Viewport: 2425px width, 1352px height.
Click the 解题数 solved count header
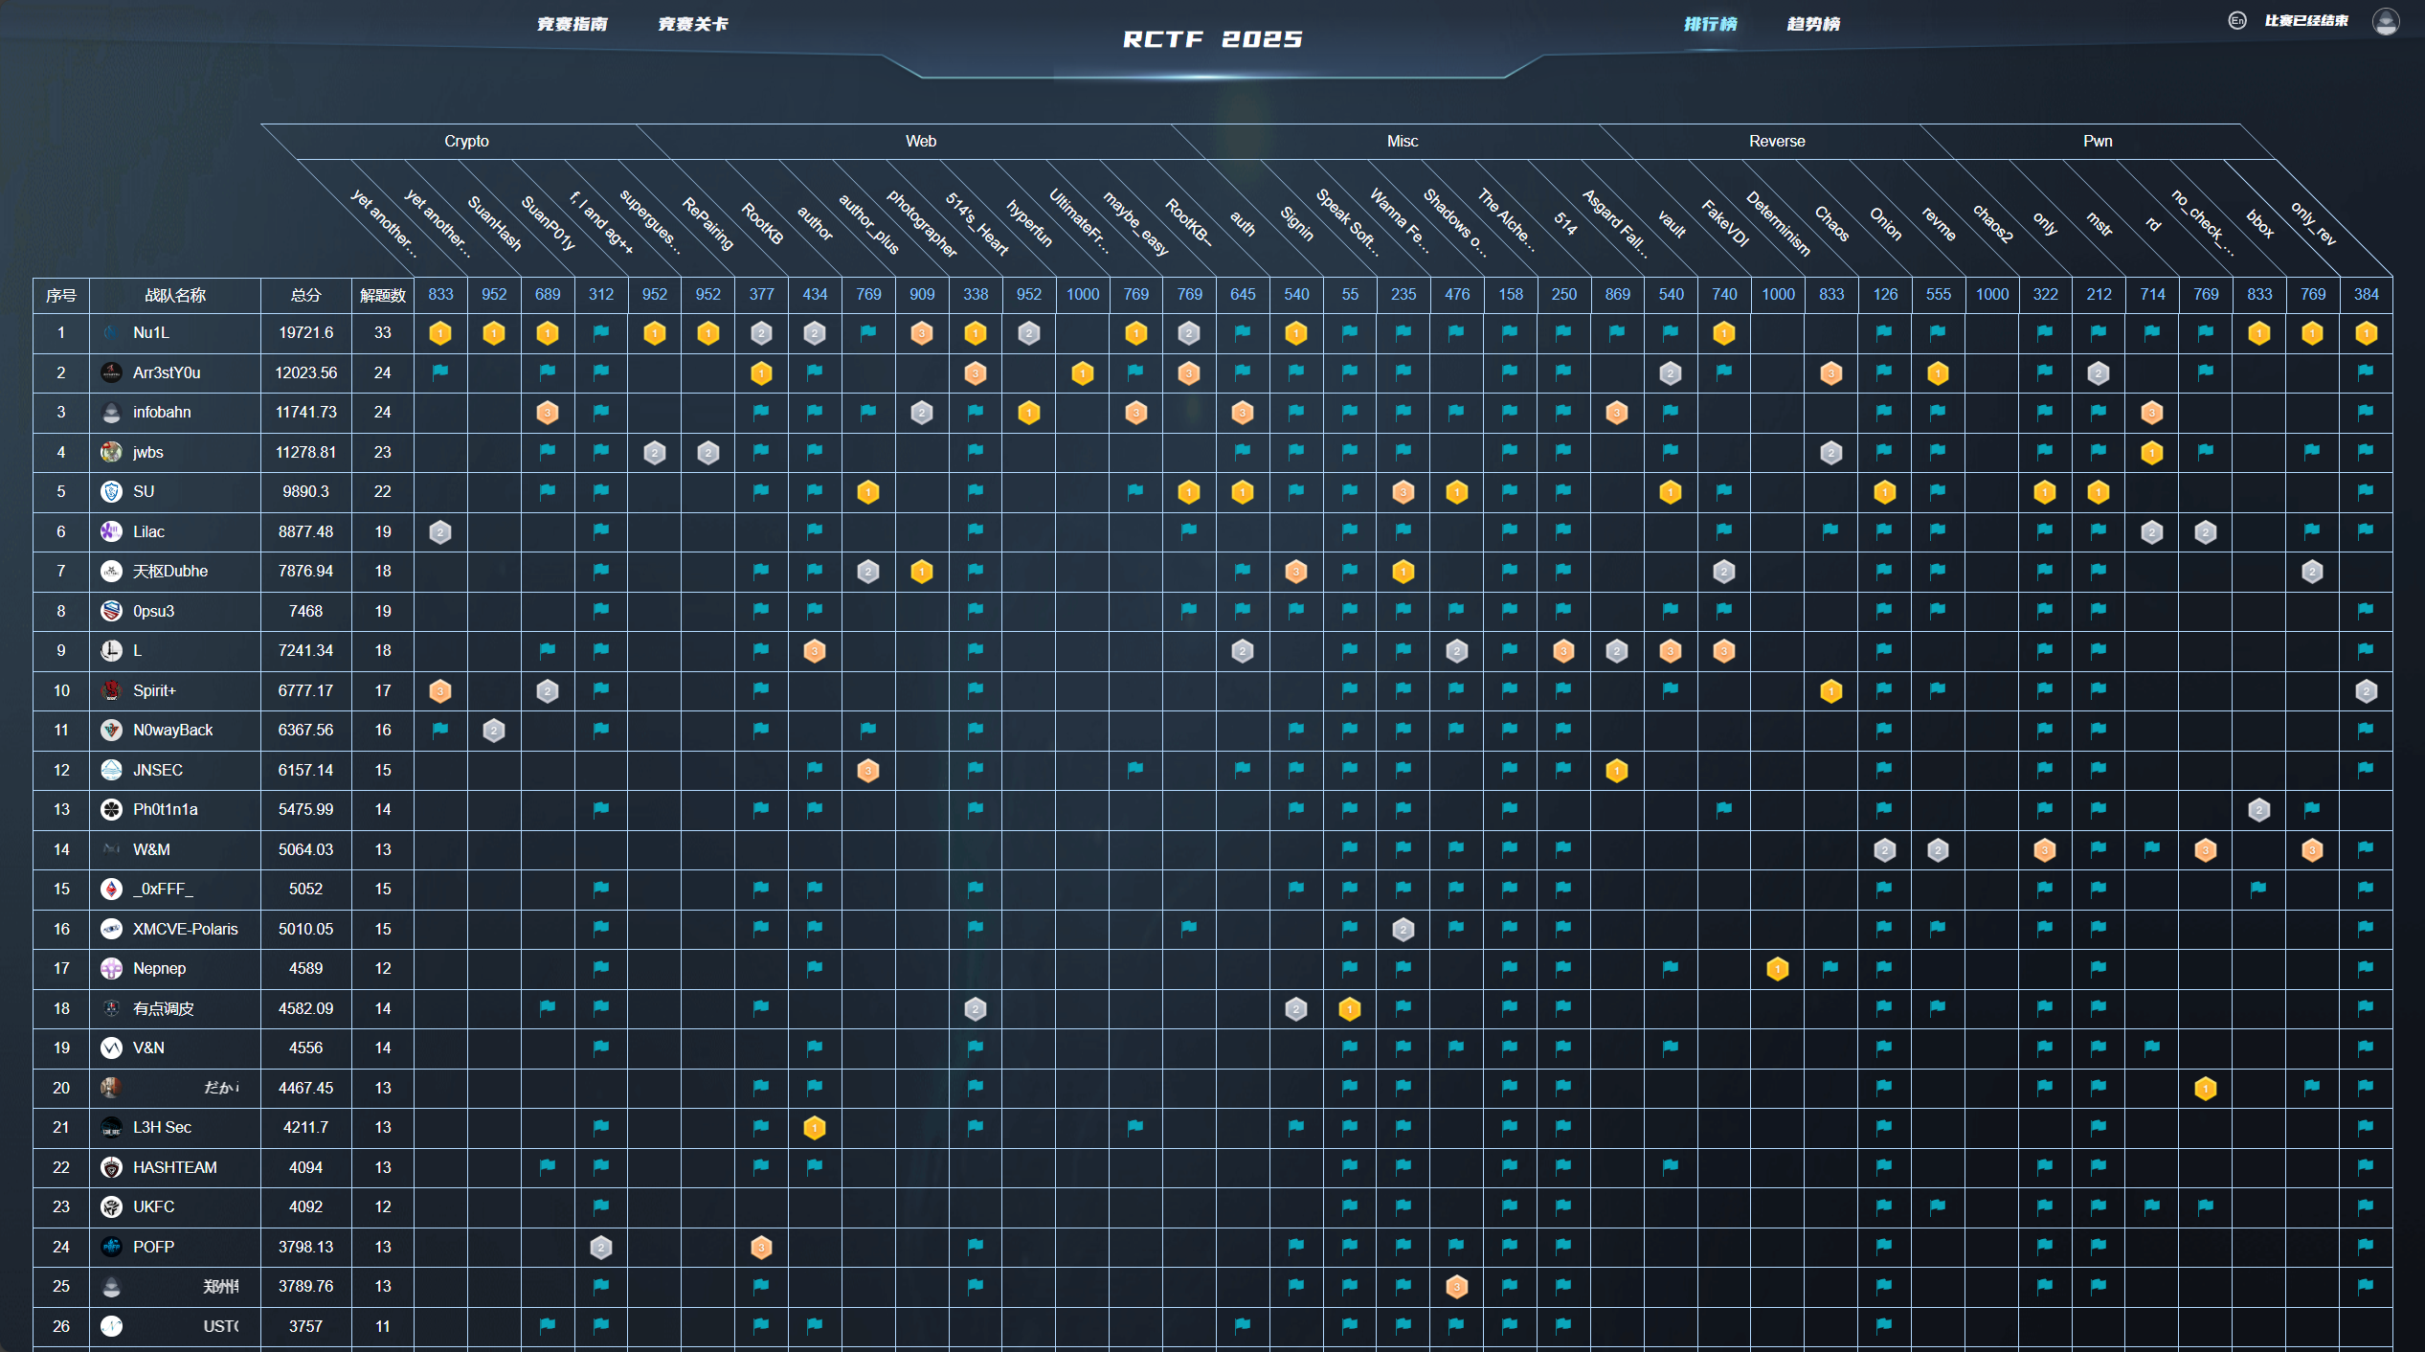click(382, 295)
